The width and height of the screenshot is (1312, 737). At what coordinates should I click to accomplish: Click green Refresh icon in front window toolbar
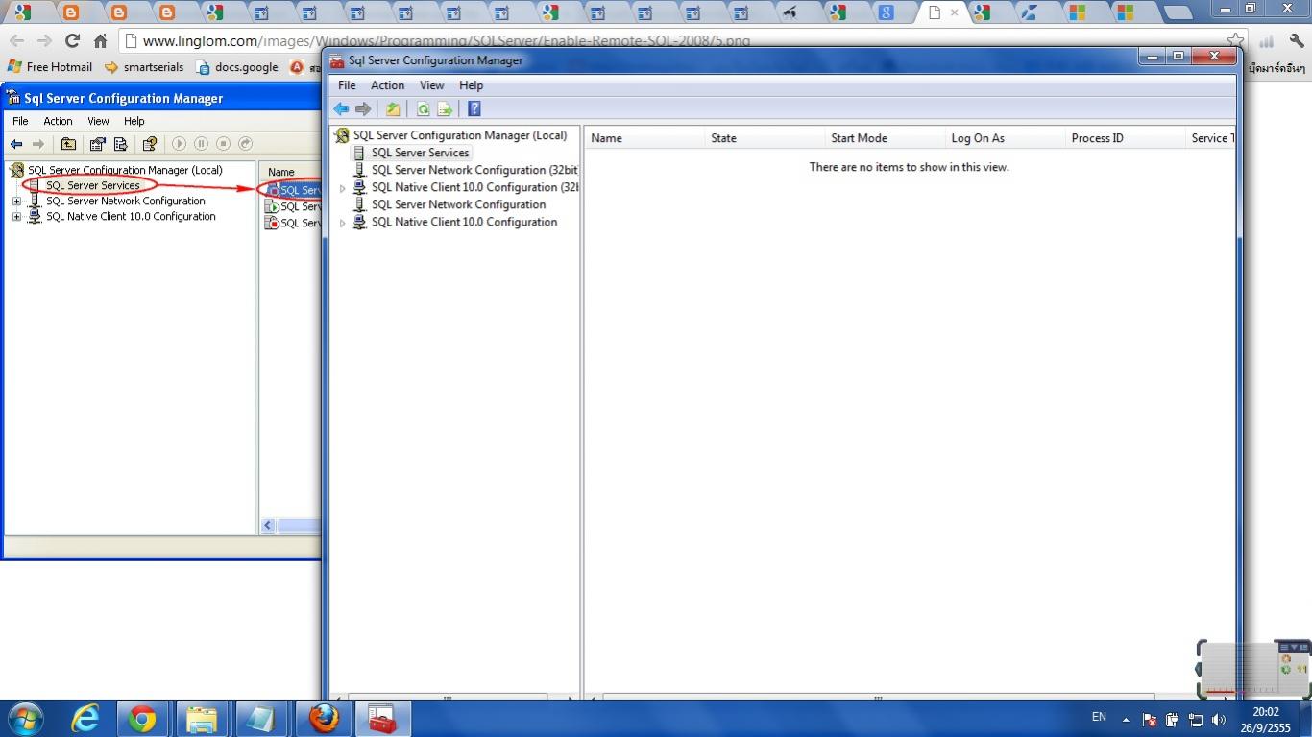(423, 109)
